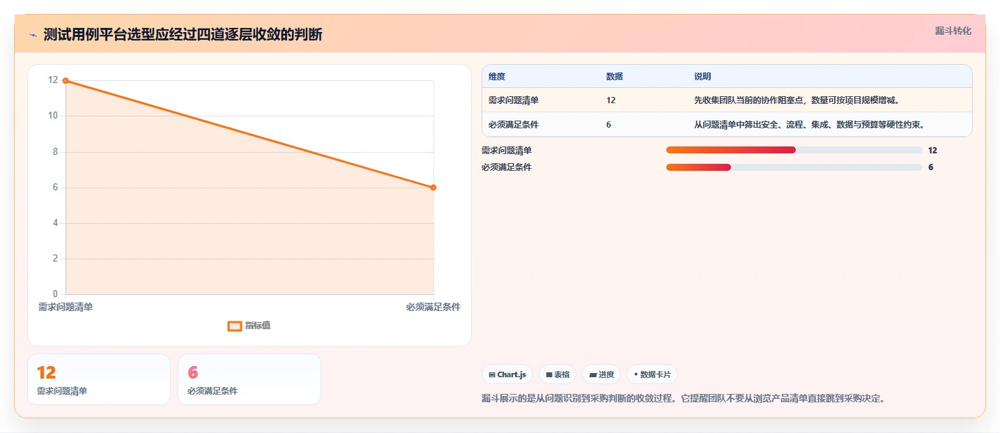This screenshot has width=1000, height=433.
Task: Open the 6 必须满足条件 data card
Action: tap(249, 379)
